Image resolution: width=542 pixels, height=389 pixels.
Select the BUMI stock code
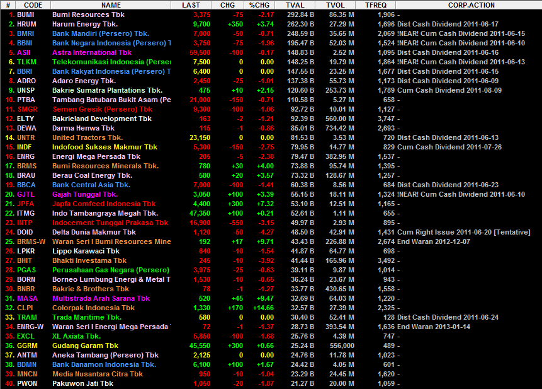tap(26, 15)
